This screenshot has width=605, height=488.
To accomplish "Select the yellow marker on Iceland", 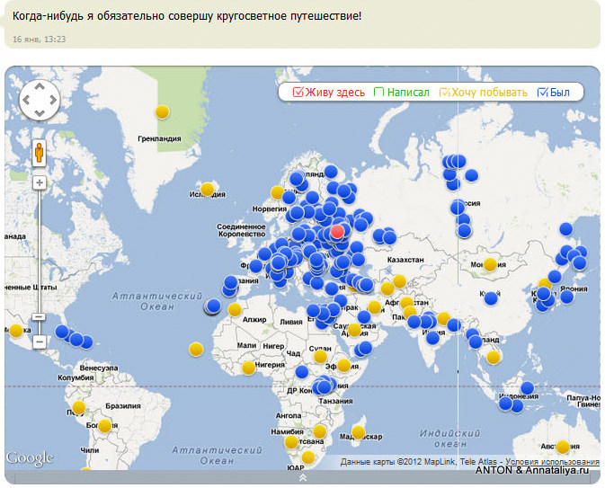I will point(207,190).
